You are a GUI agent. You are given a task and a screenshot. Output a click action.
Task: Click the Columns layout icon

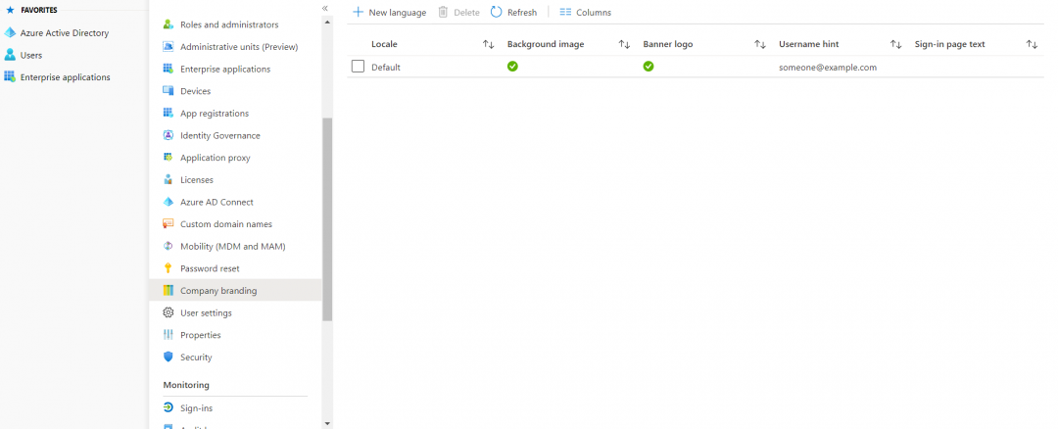pos(565,12)
